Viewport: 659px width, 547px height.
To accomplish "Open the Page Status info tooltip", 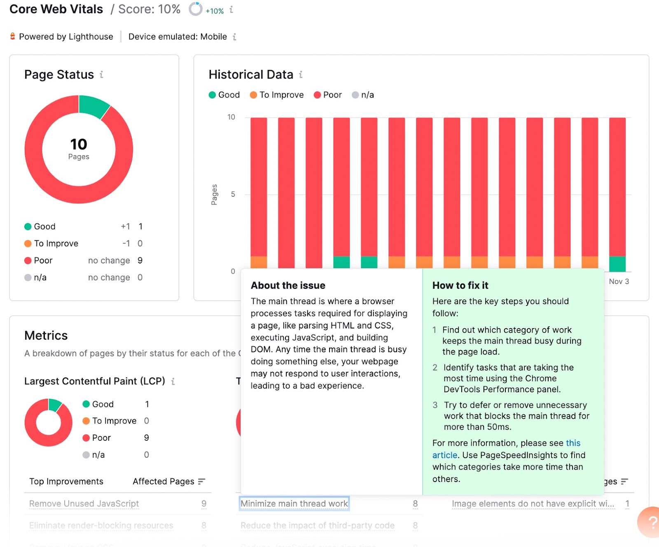I will [102, 75].
